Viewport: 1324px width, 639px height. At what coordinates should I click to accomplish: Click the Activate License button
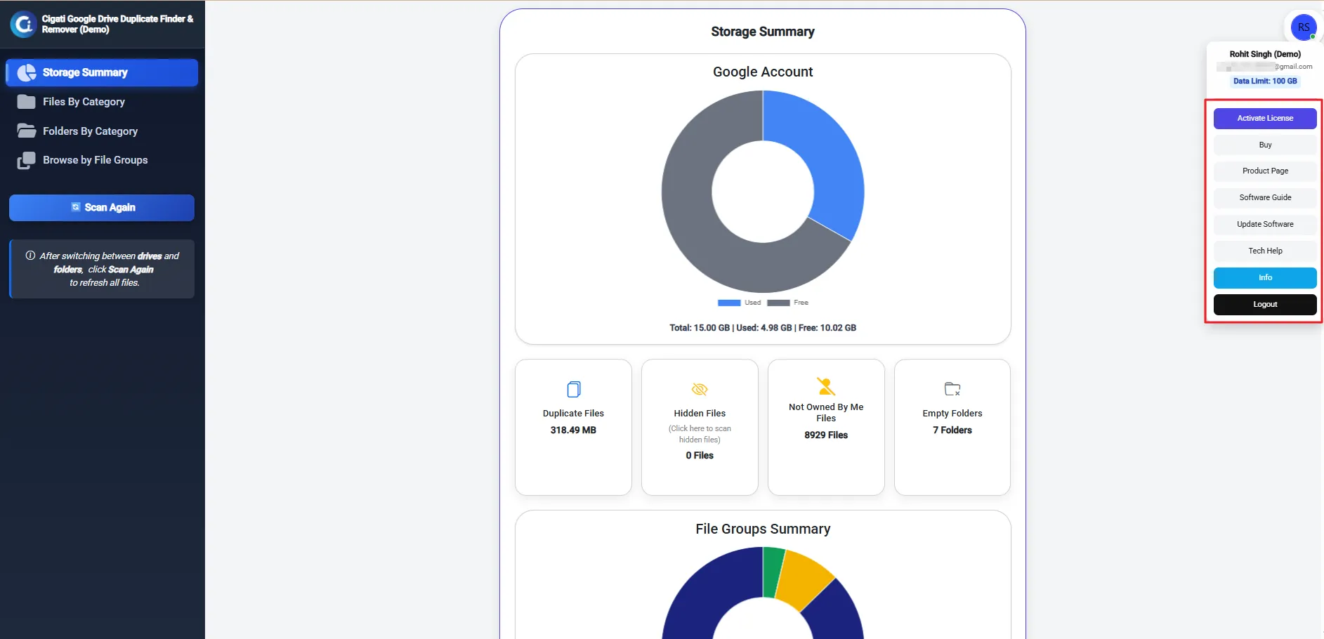coord(1265,118)
